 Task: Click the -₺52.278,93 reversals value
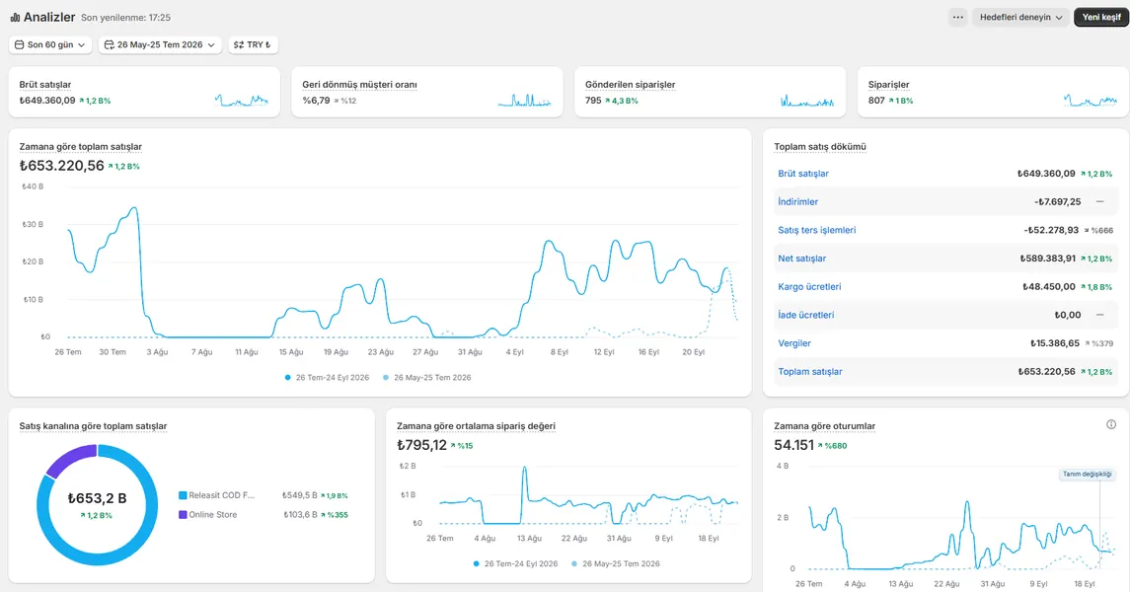pyautogui.click(x=1051, y=230)
